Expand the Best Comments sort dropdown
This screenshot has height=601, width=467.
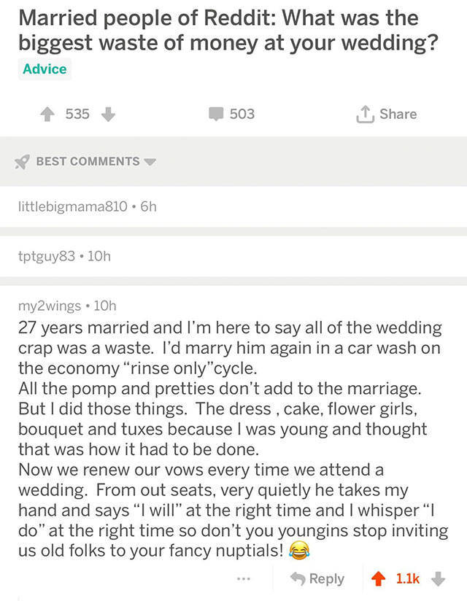tap(150, 161)
